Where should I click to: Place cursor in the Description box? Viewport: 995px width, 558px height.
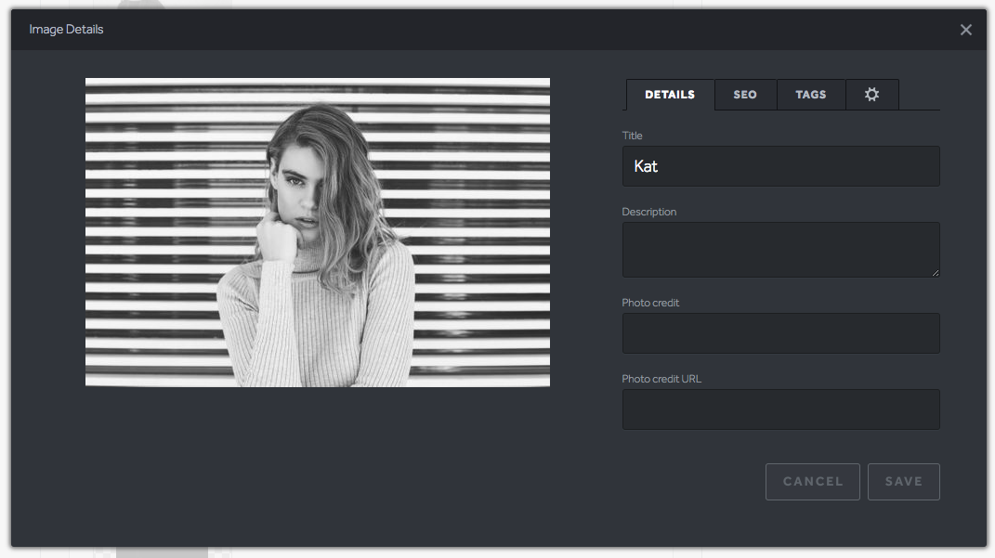click(780, 249)
